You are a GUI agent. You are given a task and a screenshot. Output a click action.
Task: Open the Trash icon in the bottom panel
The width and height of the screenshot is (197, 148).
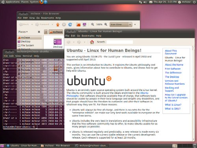[195, 146]
